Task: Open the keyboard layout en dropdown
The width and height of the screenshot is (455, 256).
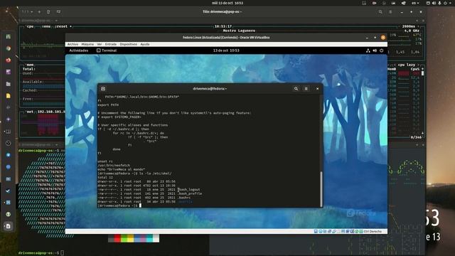Action: click(x=415, y=3)
